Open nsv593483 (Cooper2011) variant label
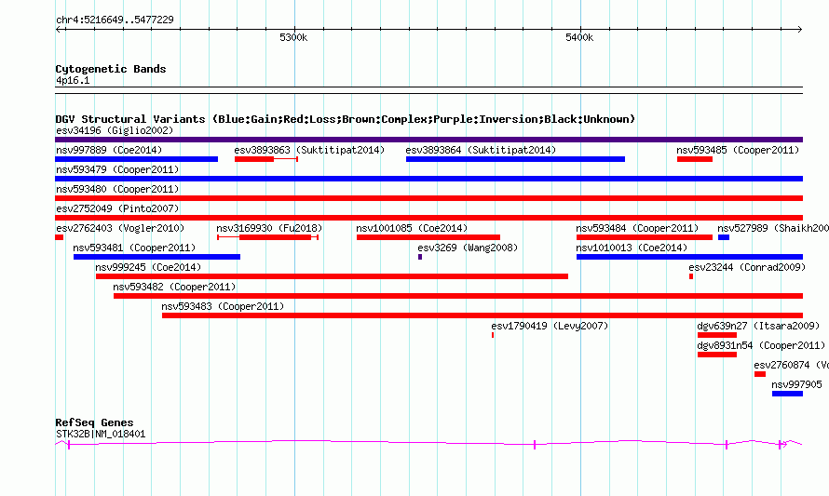This screenshot has width=829, height=496. coord(223,306)
